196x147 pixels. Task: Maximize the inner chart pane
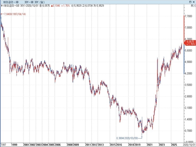192,5
